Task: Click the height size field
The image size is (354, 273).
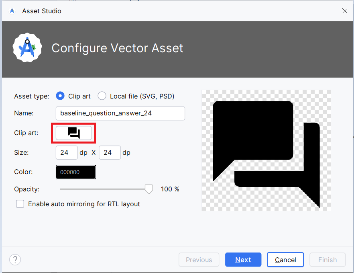Action: pyautogui.click(x=110, y=152)
